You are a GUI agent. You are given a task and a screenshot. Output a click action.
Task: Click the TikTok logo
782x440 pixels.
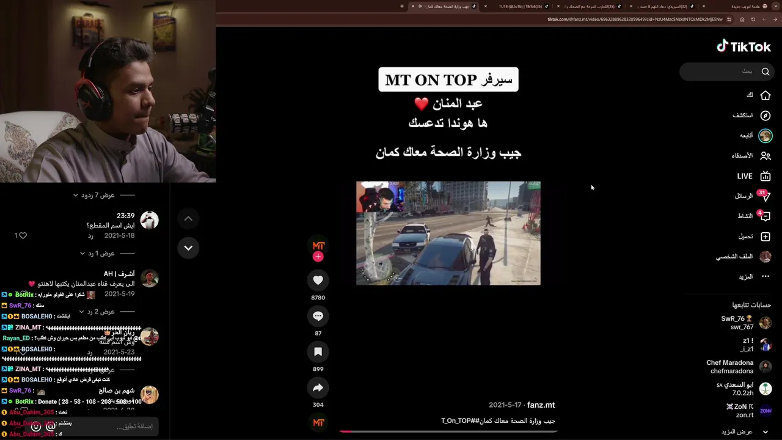744,46
